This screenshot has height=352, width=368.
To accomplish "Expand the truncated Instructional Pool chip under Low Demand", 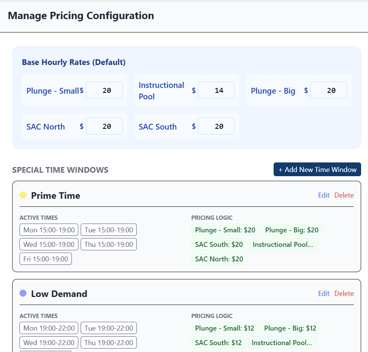I will click(282, 342).
